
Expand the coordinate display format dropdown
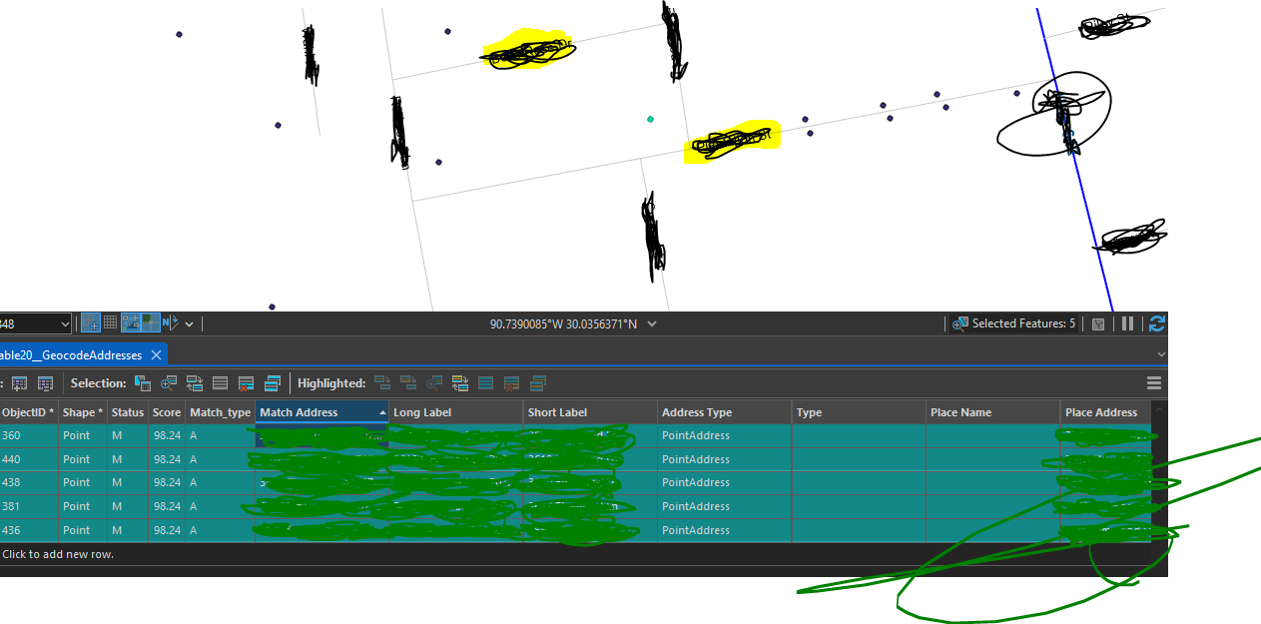(652, 323)
